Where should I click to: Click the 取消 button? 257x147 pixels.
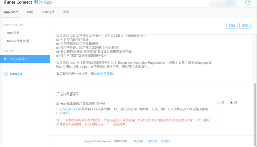pos(232,26)
